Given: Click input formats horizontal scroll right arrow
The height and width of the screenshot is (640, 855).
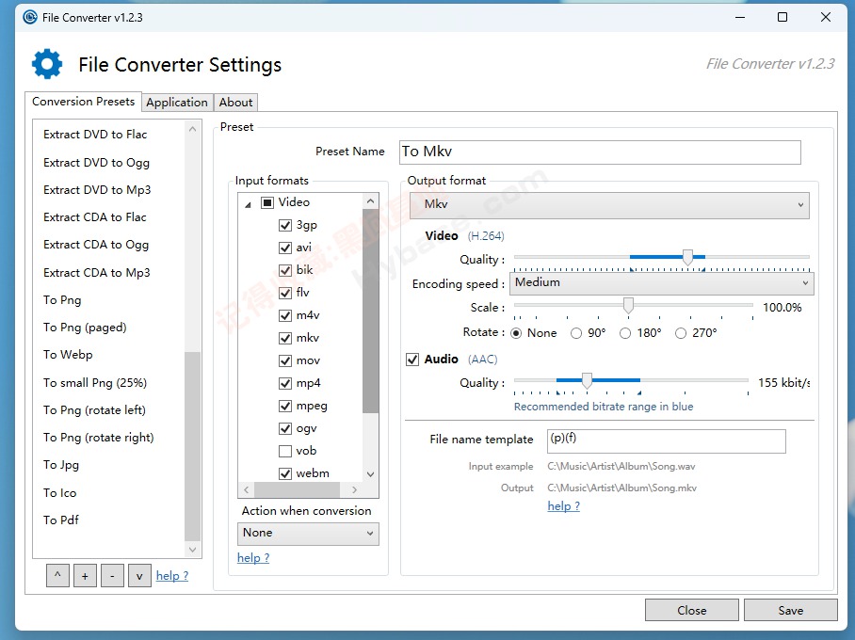Looking at the screenshot, I should click(x=354, y=489).
